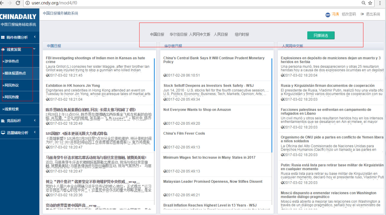Click the grid icon beside 稿件传播分析
This screenshot has height=215, width=386.
[x=3, y=37]
